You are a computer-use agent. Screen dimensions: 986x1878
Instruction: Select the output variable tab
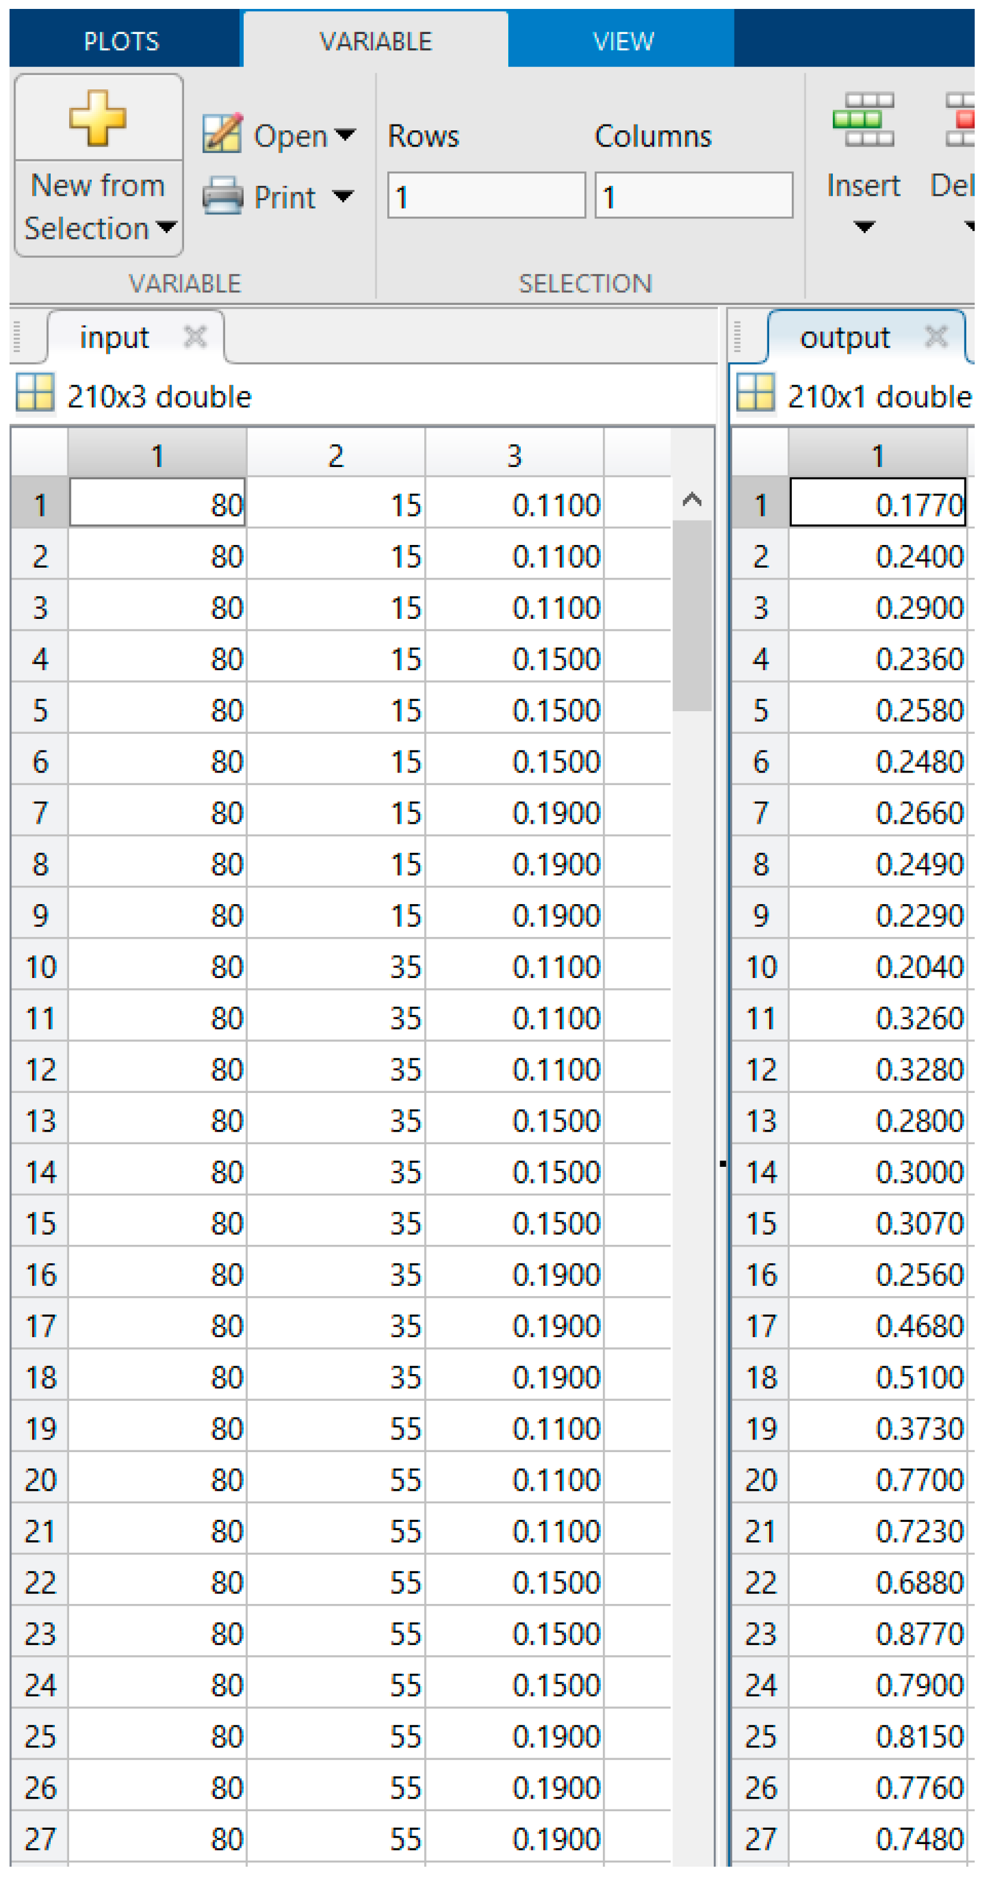click(x=866, y=337)
